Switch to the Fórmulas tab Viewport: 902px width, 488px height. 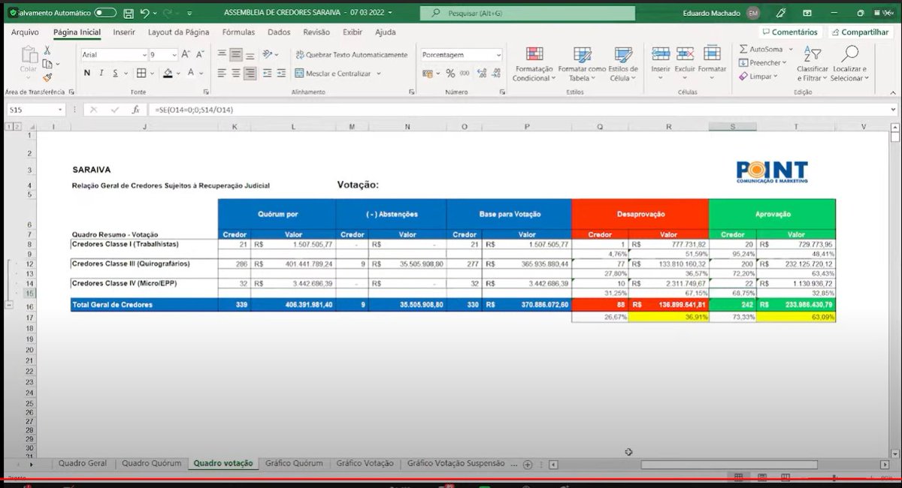pos(238,32)
